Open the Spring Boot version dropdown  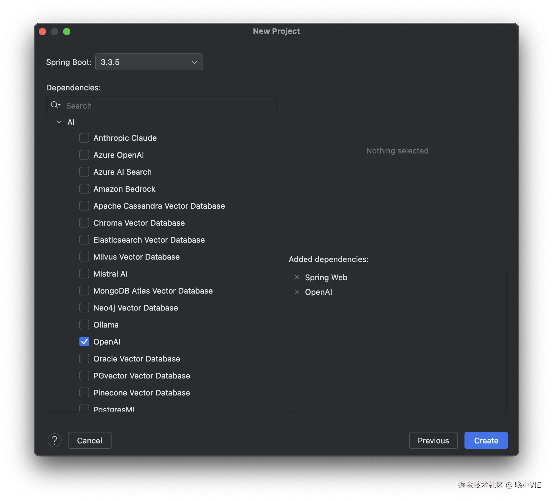pos(149,62)
